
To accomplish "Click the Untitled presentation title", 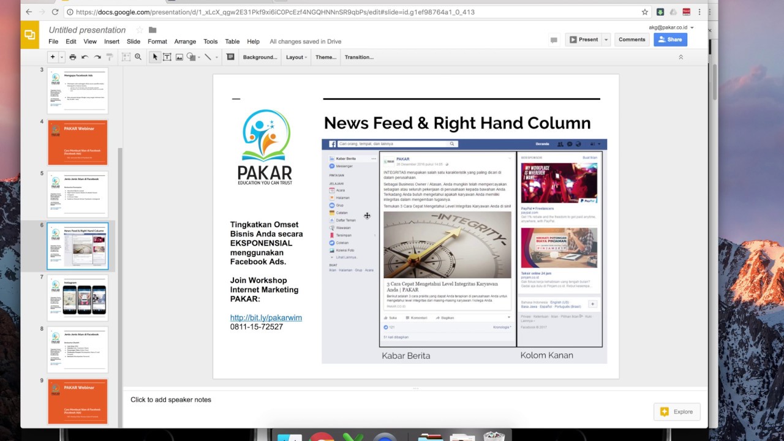I will click(87, 30).
